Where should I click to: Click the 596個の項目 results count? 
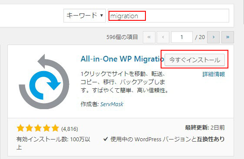[x=122, y=37]
